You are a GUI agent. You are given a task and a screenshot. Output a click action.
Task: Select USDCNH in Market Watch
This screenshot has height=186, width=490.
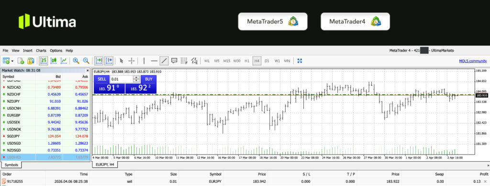(x=45, y=108)
